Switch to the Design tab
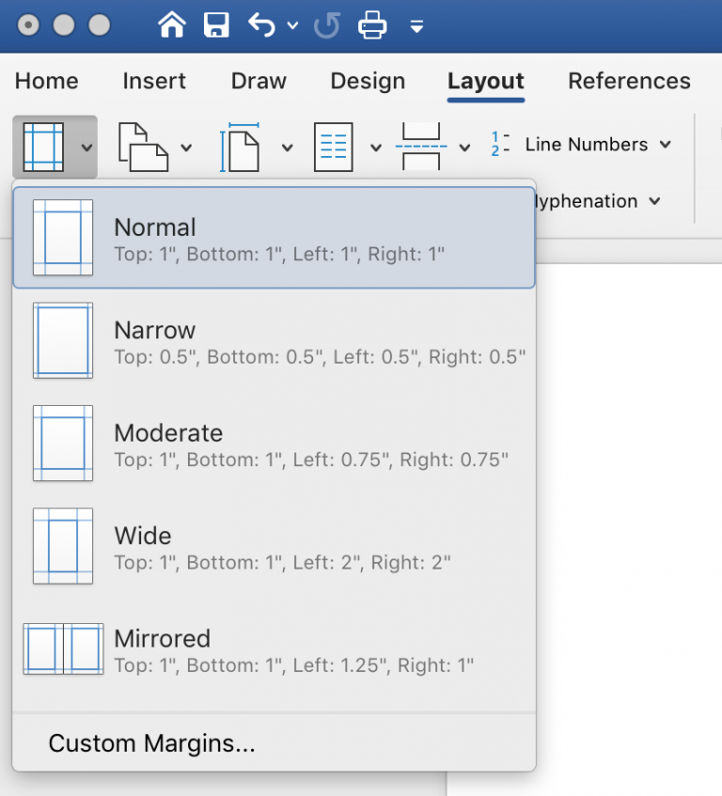Screen dimensions: 722x796 [368, 82]
